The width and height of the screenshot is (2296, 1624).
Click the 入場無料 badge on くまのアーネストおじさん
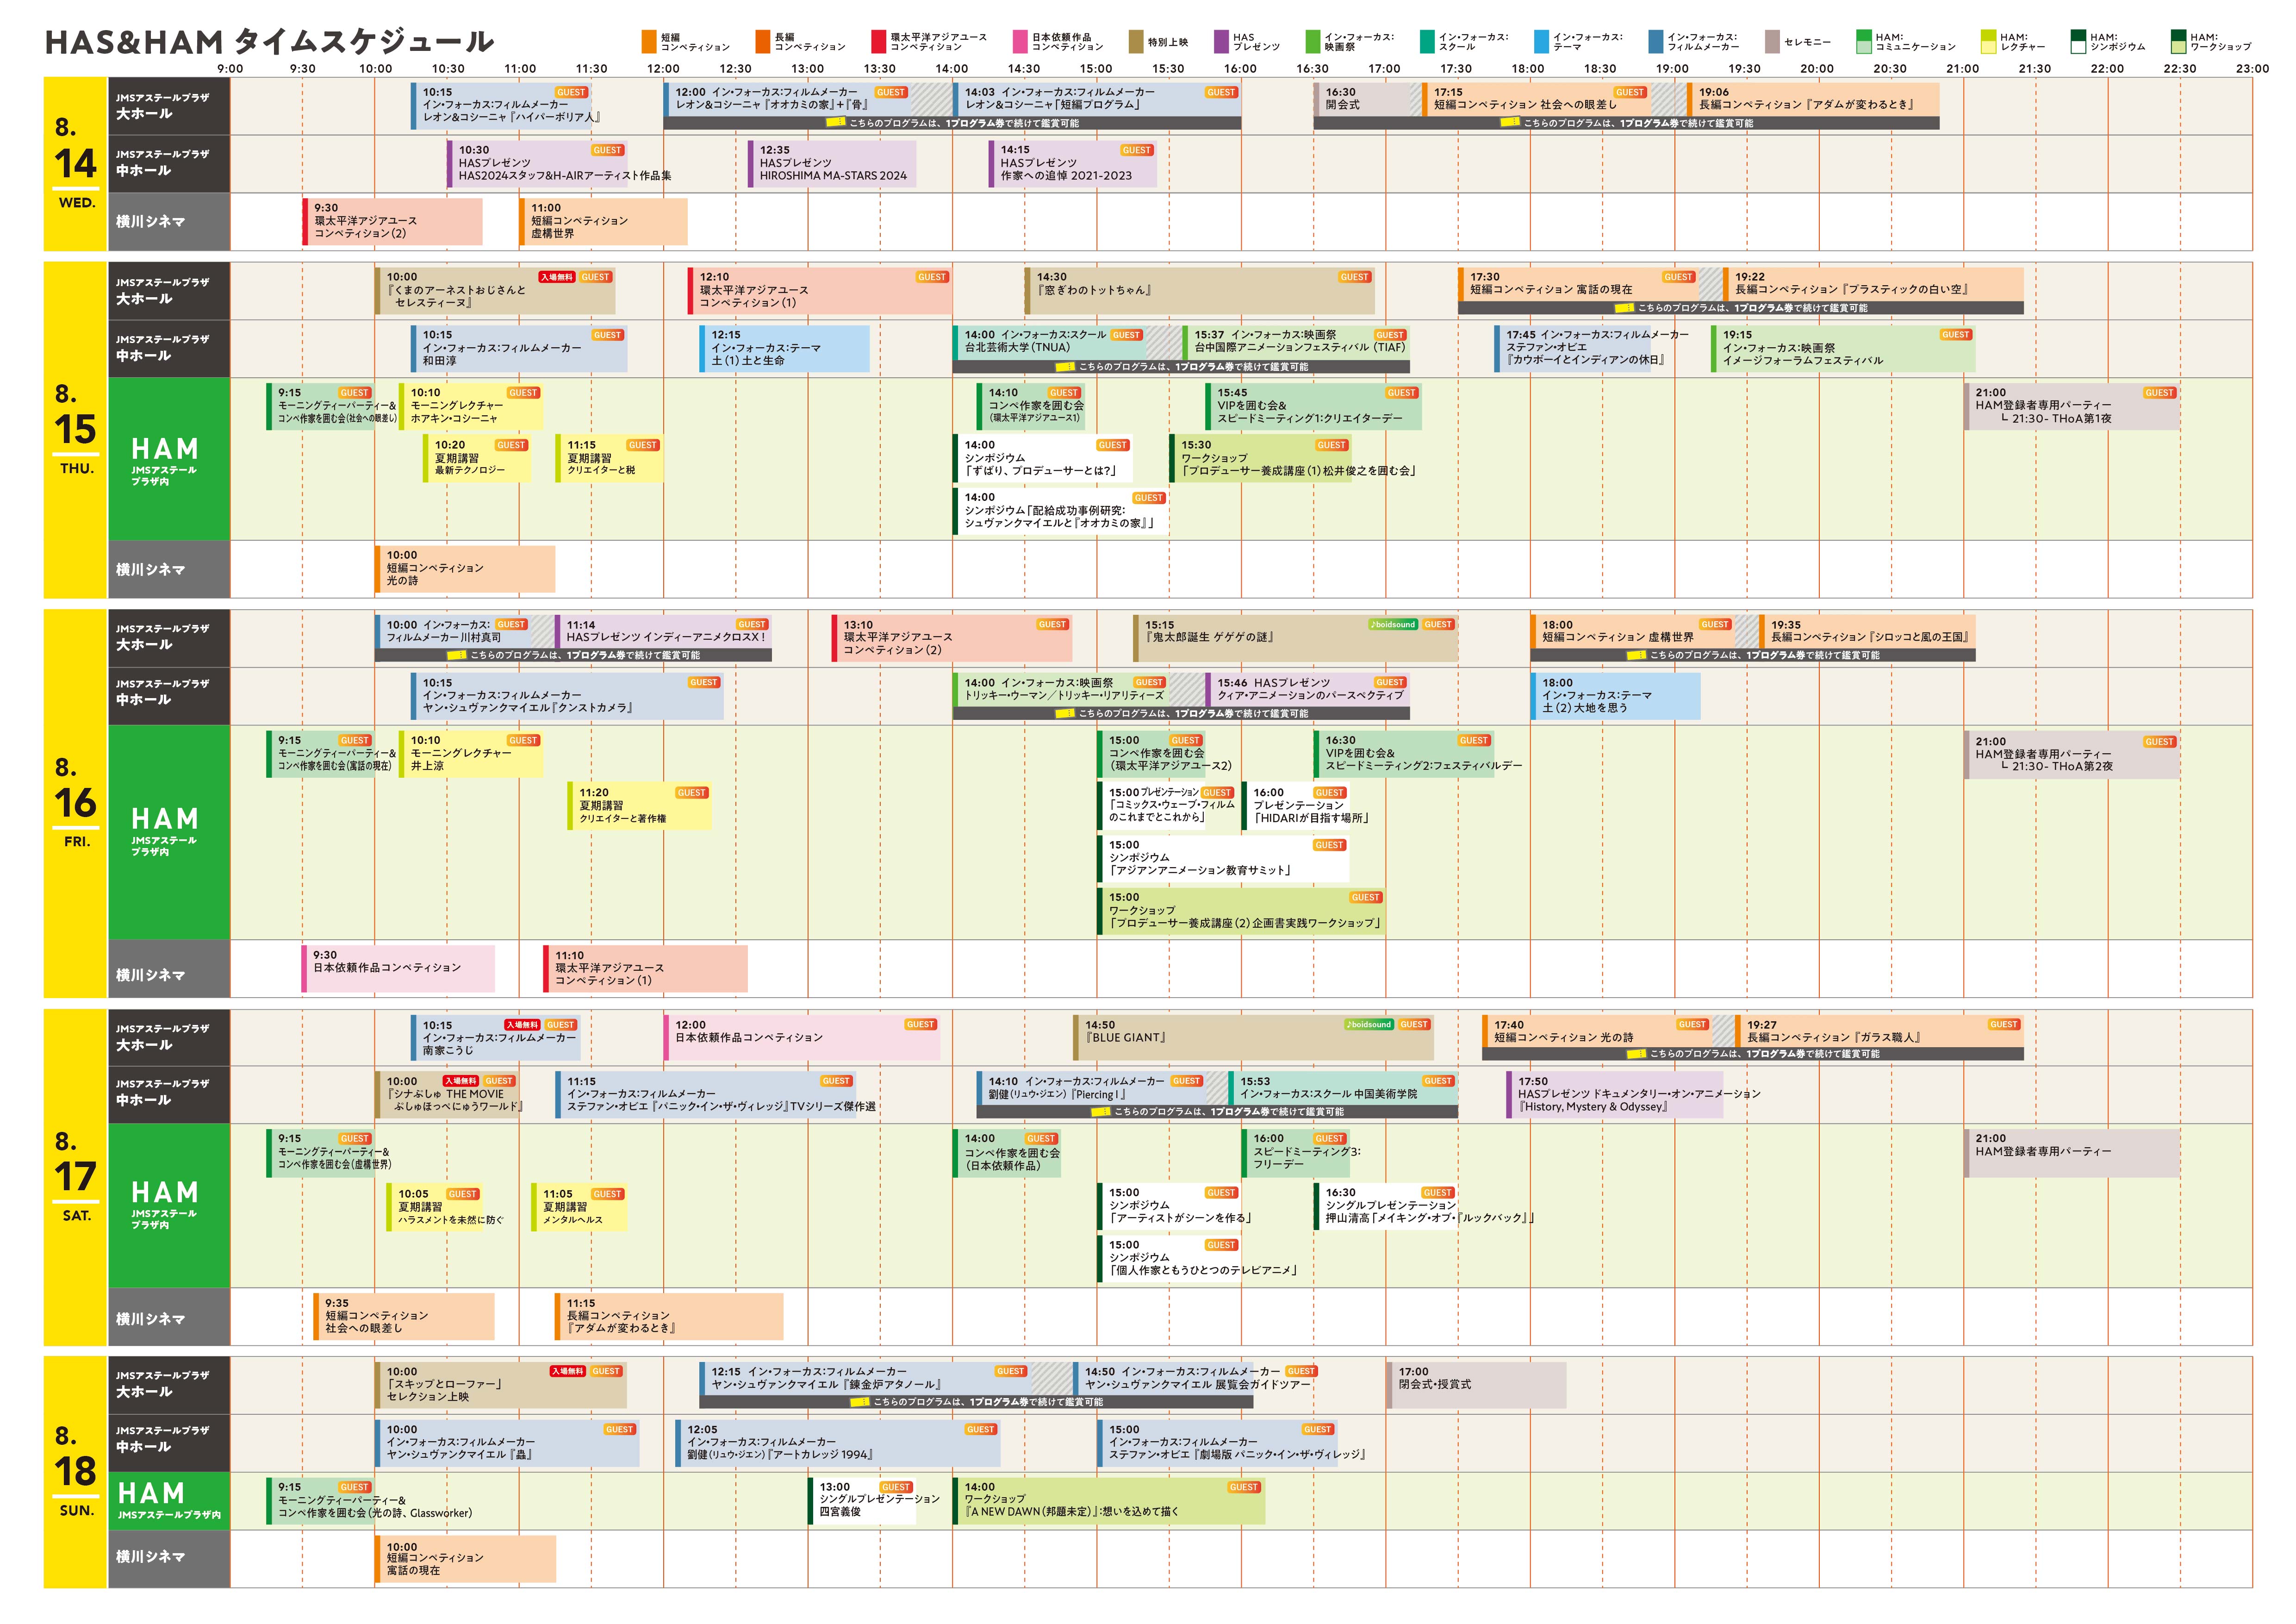(557, 277)
